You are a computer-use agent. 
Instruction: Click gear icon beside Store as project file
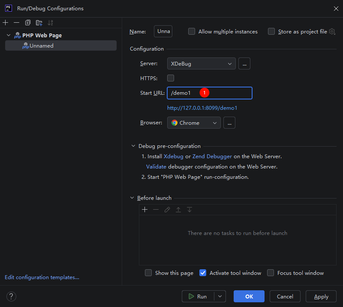click(x=332, y=31)
